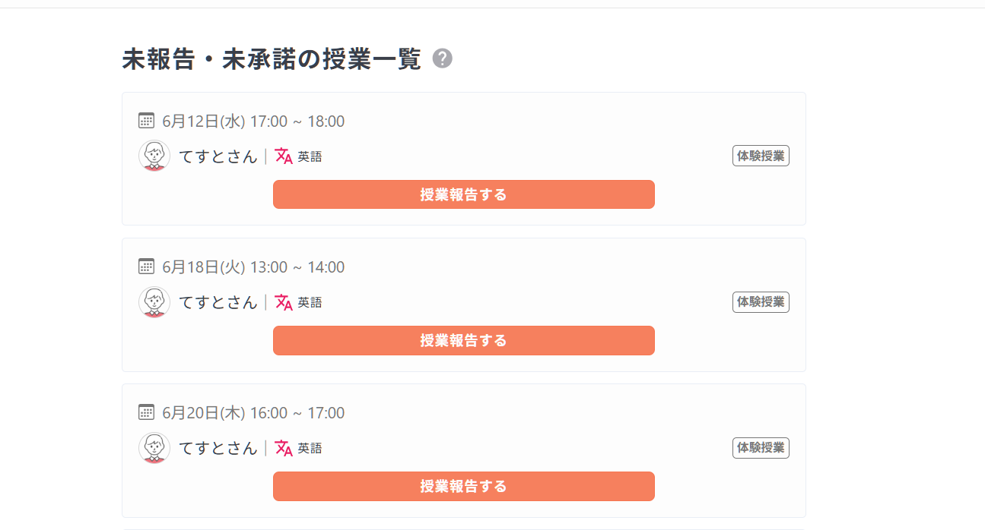Click the help question mark beside the heading
Screen dimensions: 985x530
(443, 59)
